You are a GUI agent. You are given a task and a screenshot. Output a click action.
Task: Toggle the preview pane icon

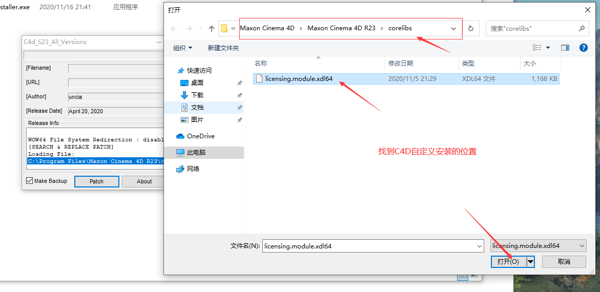pyautogui.click(x=565, y=48)
